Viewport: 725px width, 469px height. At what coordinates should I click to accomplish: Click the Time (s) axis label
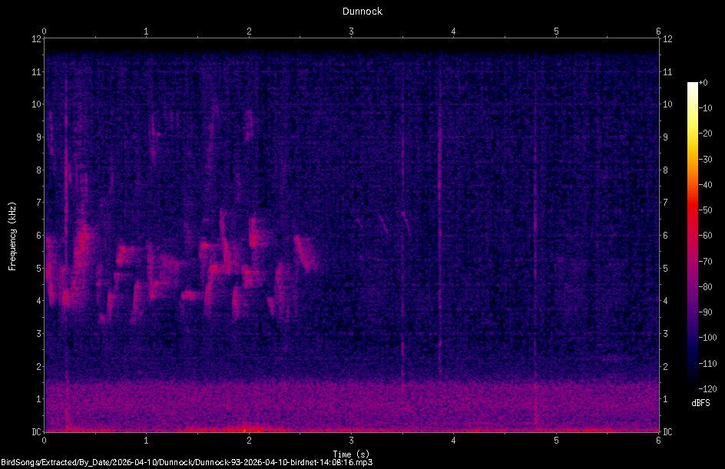(351, 454)
